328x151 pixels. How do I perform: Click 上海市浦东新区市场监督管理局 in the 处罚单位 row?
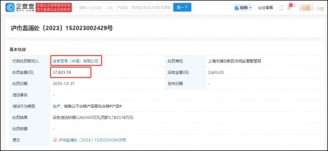(x=235, y=61)
